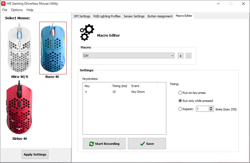This screenshot has width=250, height=163.
Task: Click the Repeat times input field
Action: 202,109
